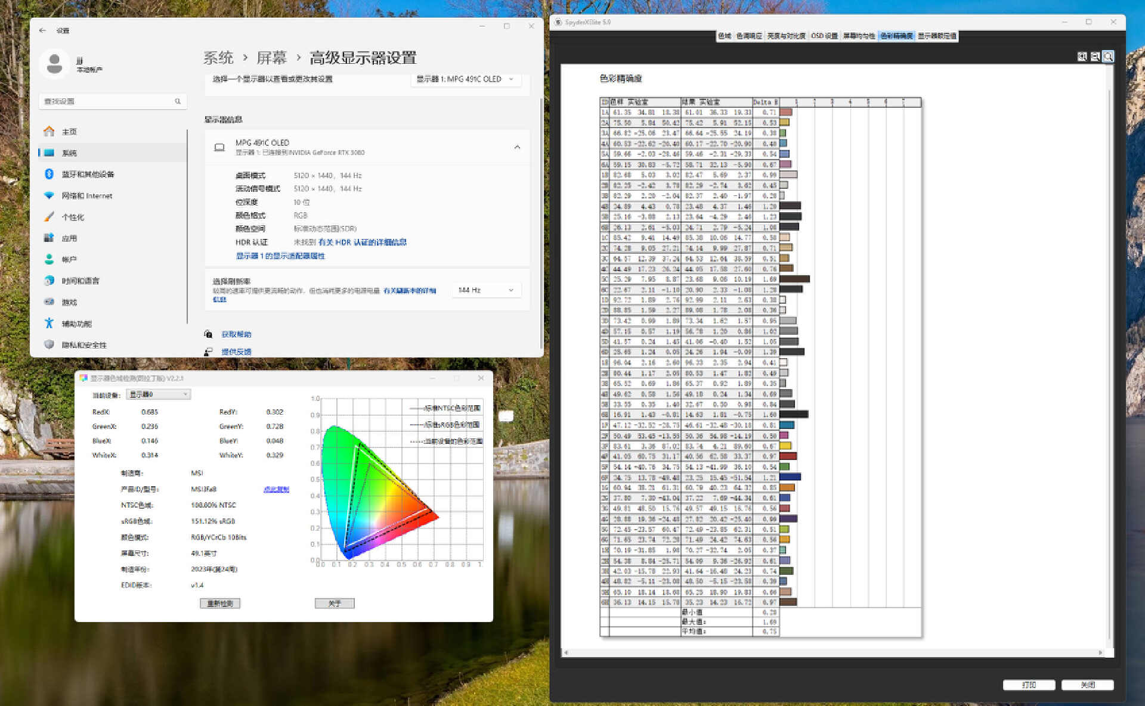Click the fit-to-page magnifier icon

(1108, 57)
